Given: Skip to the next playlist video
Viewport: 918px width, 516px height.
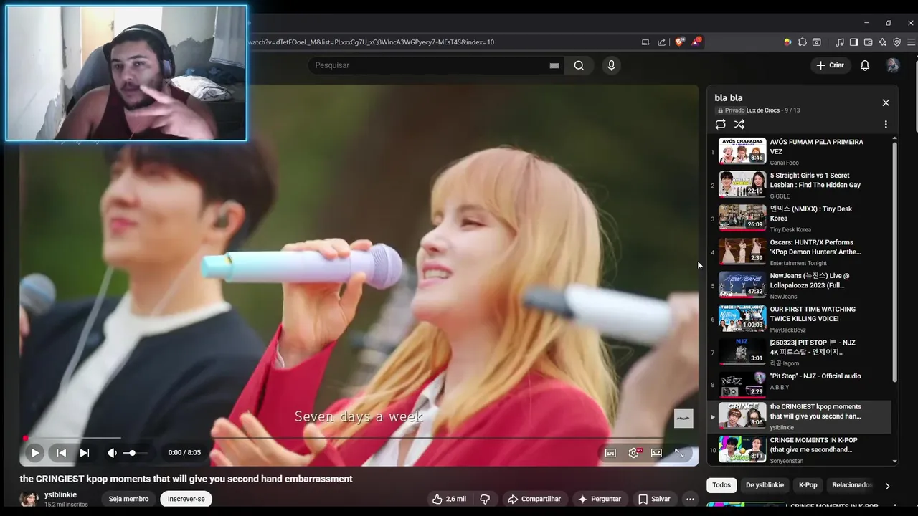Looking at the screenshot, I should pos(85,453).
